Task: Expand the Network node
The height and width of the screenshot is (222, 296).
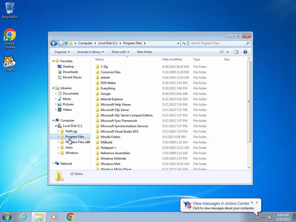Action: (53, 164)
